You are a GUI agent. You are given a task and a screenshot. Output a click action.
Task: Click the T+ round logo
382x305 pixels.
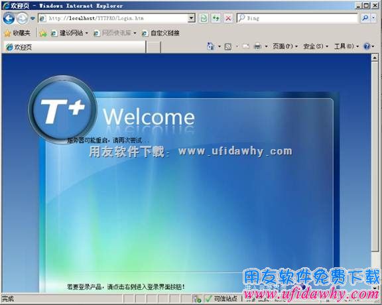pyautogui.click(x=62, y=109)
